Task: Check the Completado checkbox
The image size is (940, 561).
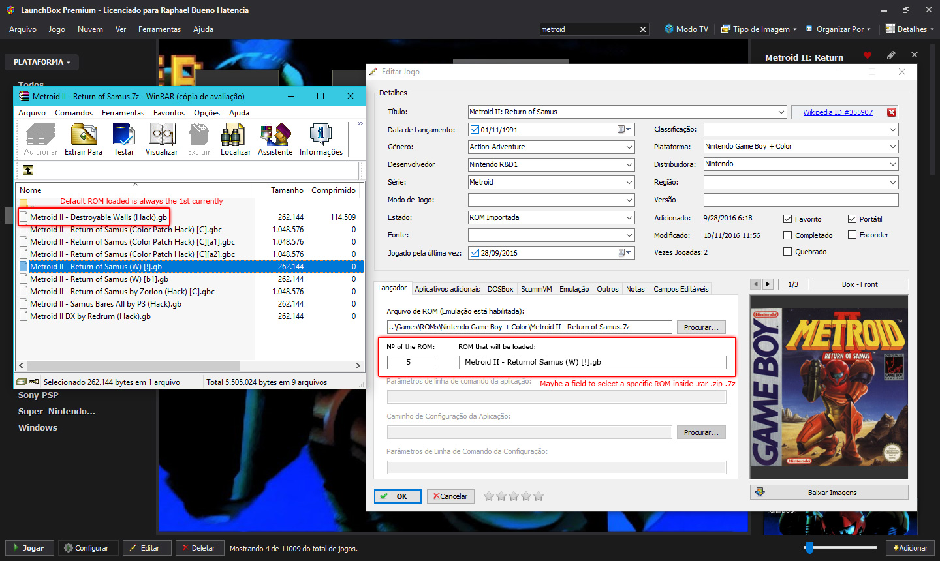Action: point(787,235)
